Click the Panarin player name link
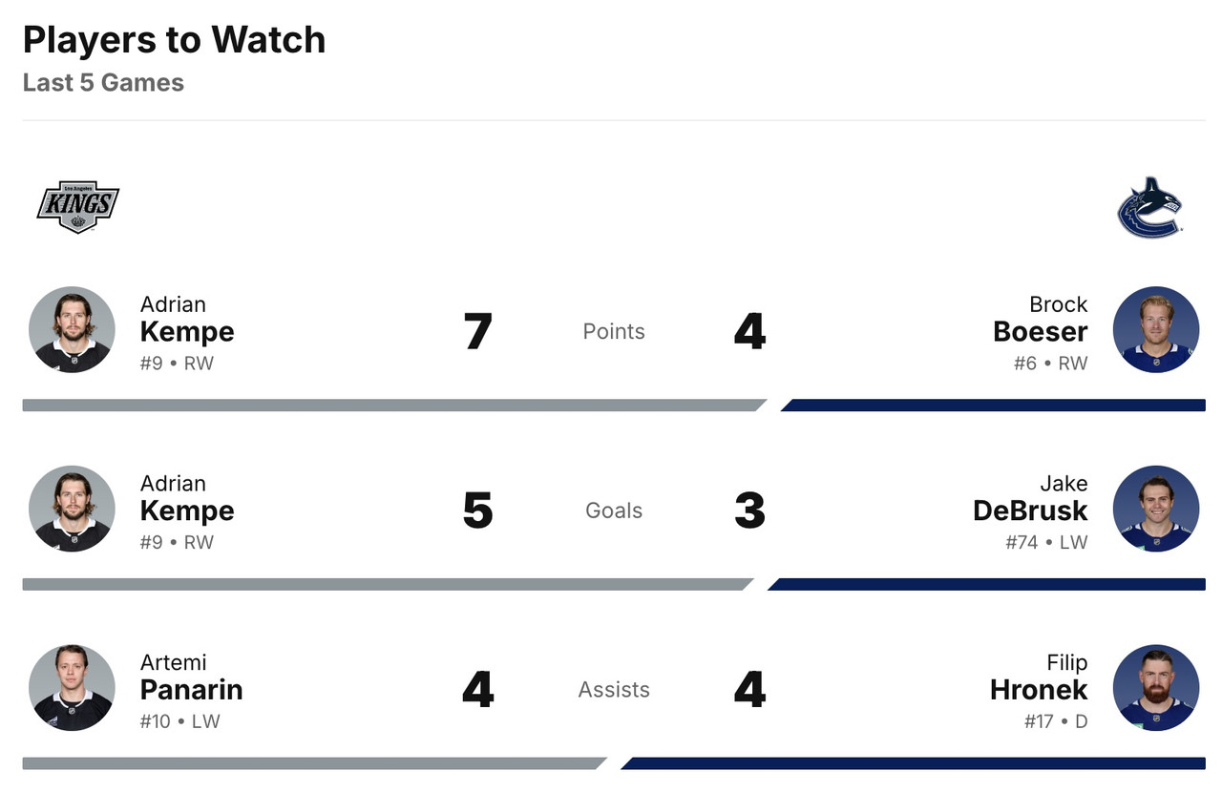Image resolution: width=1222 pixels, height=792 pixels. click(x=191, y=689)
